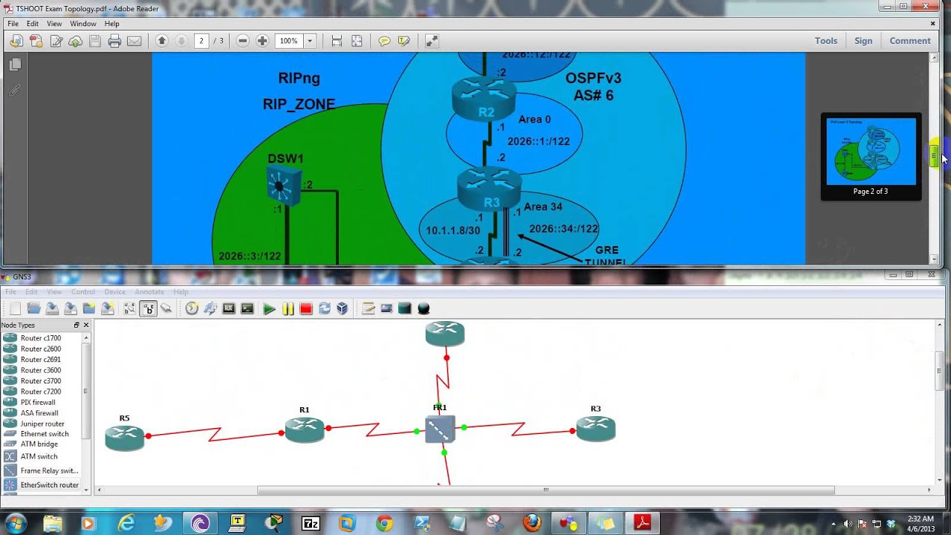Select ASA firewall in Node Types

coord(39,413)
